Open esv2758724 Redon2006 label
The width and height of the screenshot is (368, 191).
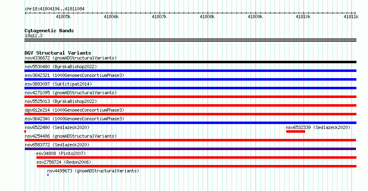[64, 162]
